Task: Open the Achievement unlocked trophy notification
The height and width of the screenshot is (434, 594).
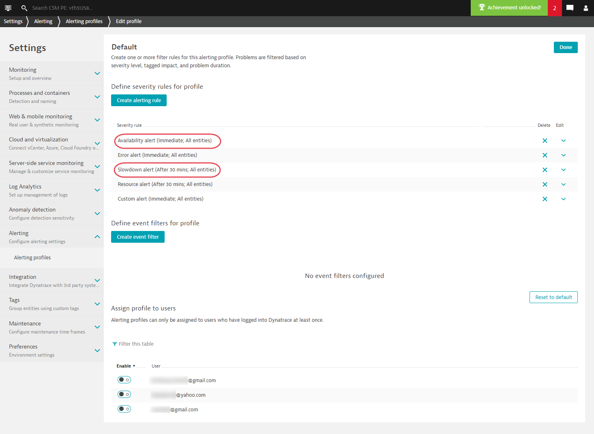Action: (x=509, y=8)
